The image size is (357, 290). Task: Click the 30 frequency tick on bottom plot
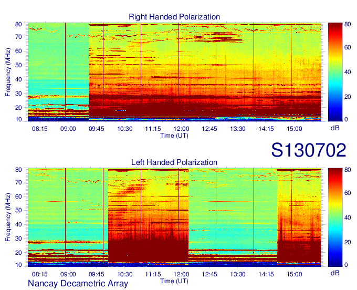(19, 239)
